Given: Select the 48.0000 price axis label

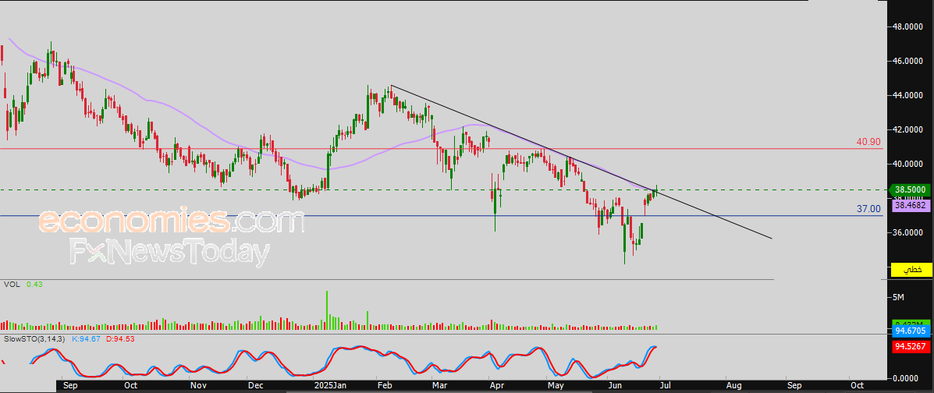Looking at the screenshot, I should pos(907,27).
